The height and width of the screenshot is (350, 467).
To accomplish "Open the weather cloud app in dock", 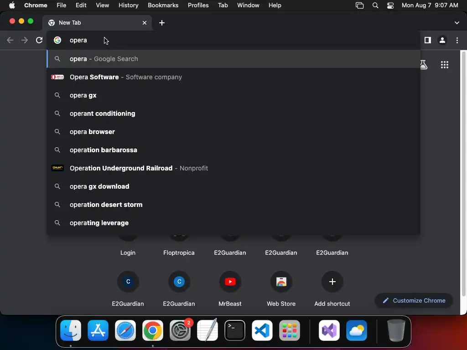I will click(x=357, y=330).
